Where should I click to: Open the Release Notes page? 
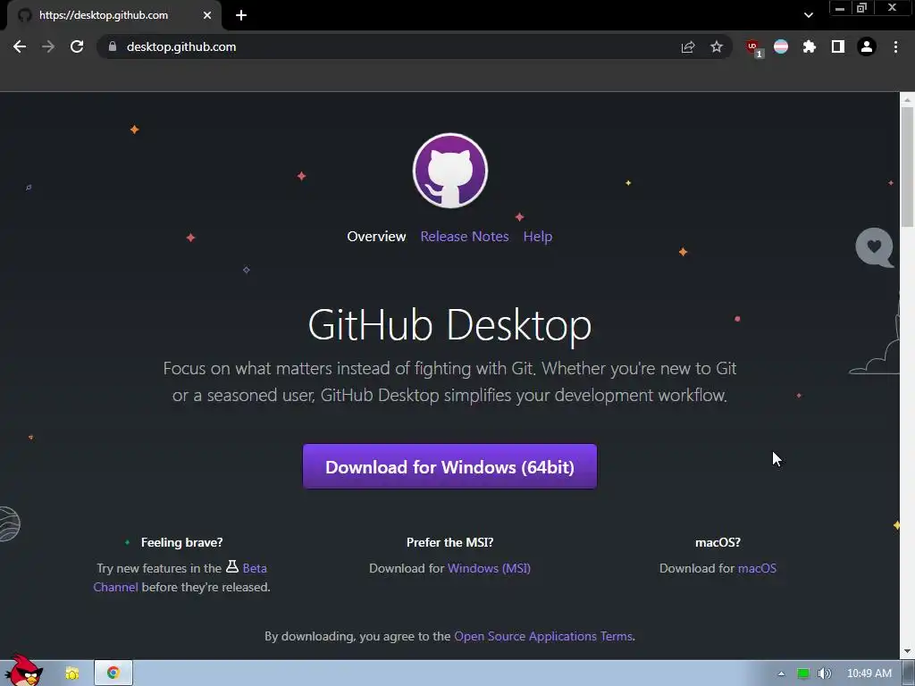point(465,236)
